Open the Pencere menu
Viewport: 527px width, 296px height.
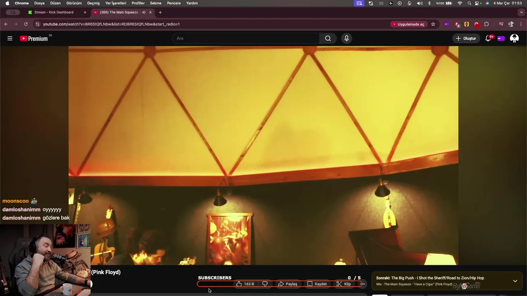tap(174, 3)
